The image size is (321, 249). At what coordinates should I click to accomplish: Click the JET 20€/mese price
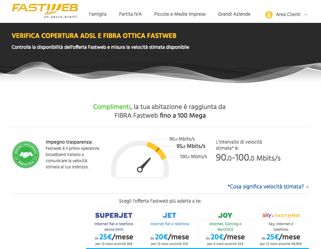[170, 237]
